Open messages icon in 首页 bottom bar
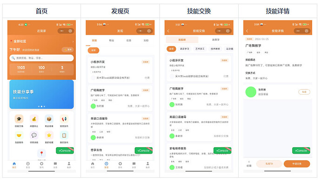Viewport: 321px width, 181px height. (55, 164)
